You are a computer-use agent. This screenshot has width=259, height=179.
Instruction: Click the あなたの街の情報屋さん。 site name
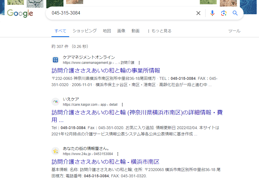point(86,149)
